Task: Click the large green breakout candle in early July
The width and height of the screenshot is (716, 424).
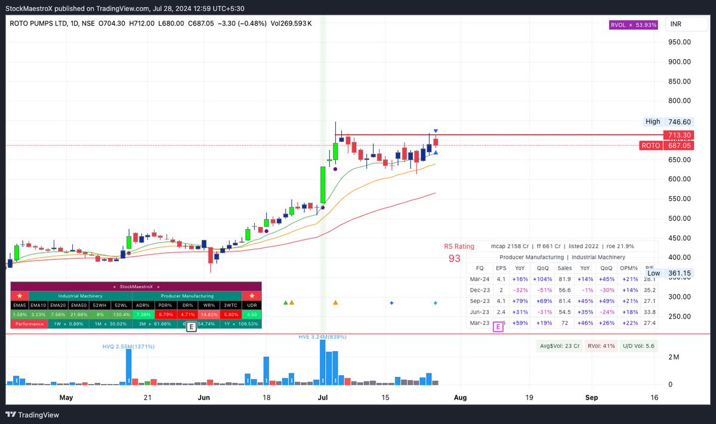Action: point(322,185)
